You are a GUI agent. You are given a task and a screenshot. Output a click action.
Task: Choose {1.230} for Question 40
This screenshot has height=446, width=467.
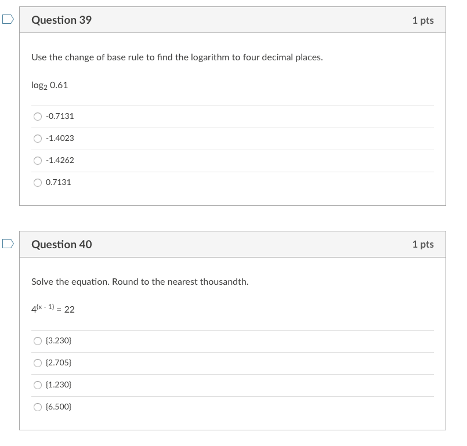[x=37, y=385]
